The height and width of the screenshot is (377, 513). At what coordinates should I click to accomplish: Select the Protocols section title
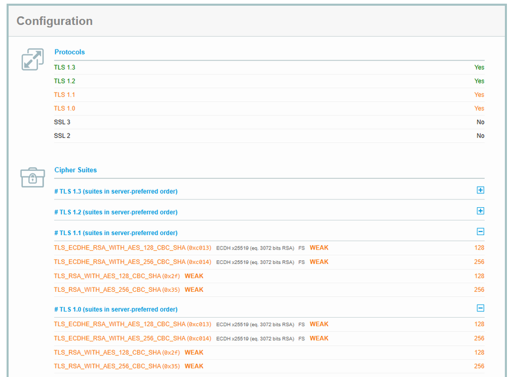69,52
